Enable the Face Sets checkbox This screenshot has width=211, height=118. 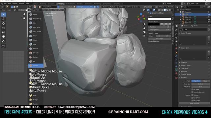(192, 101)
